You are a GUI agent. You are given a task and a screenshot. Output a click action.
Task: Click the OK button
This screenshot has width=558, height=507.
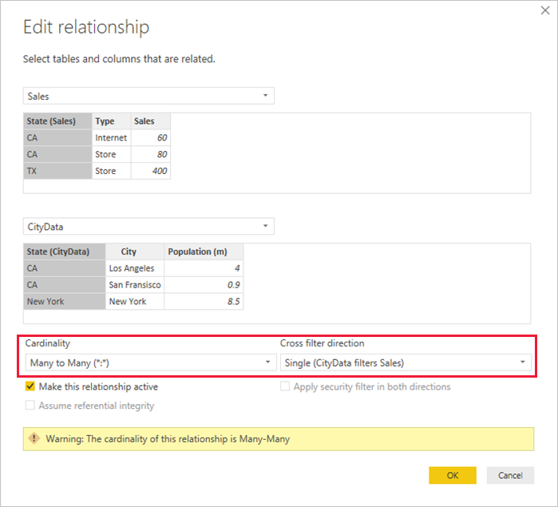pyautogui.click(x=453, y=475)
